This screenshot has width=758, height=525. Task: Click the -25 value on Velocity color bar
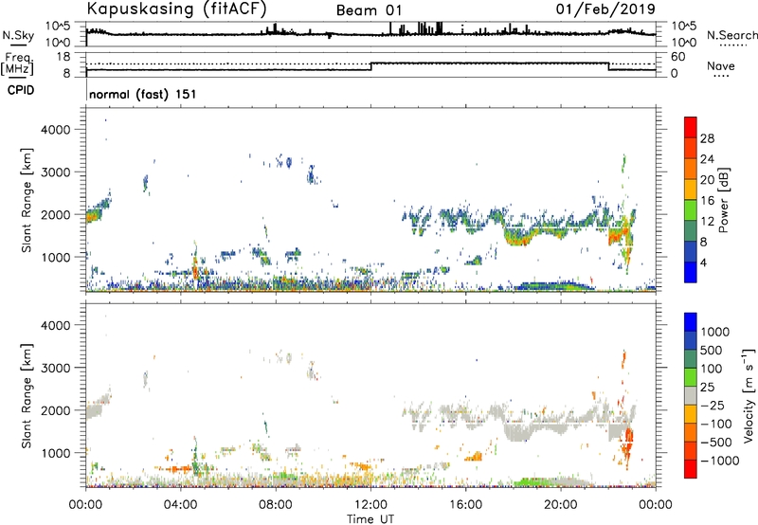713,406
